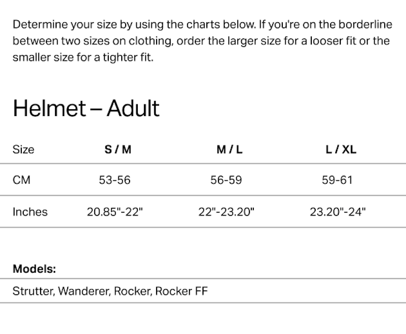This screenshot has height=334, width=406.
Task: Click the 59-61 centimeter cell
Action: tap(337, 180)
